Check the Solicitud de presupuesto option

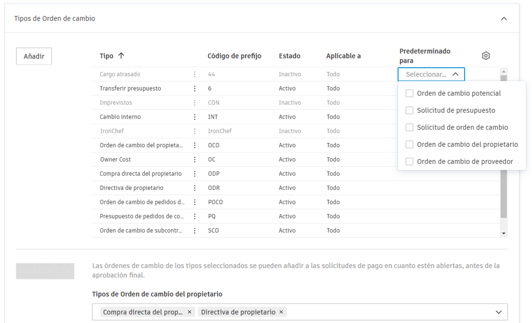[409, 110]
